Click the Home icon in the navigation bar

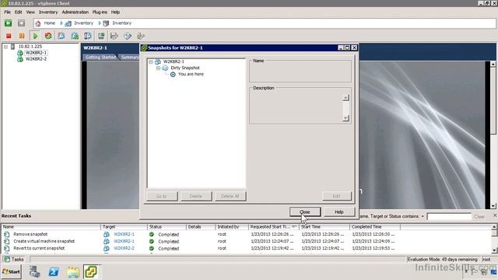(x=38, y=23)
